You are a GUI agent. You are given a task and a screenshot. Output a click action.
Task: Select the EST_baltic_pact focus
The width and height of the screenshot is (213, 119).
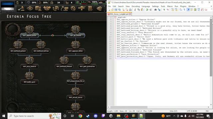pos(30,82)
